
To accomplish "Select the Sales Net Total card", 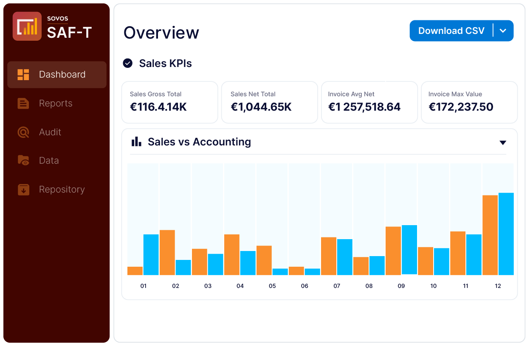I will 269,102.
